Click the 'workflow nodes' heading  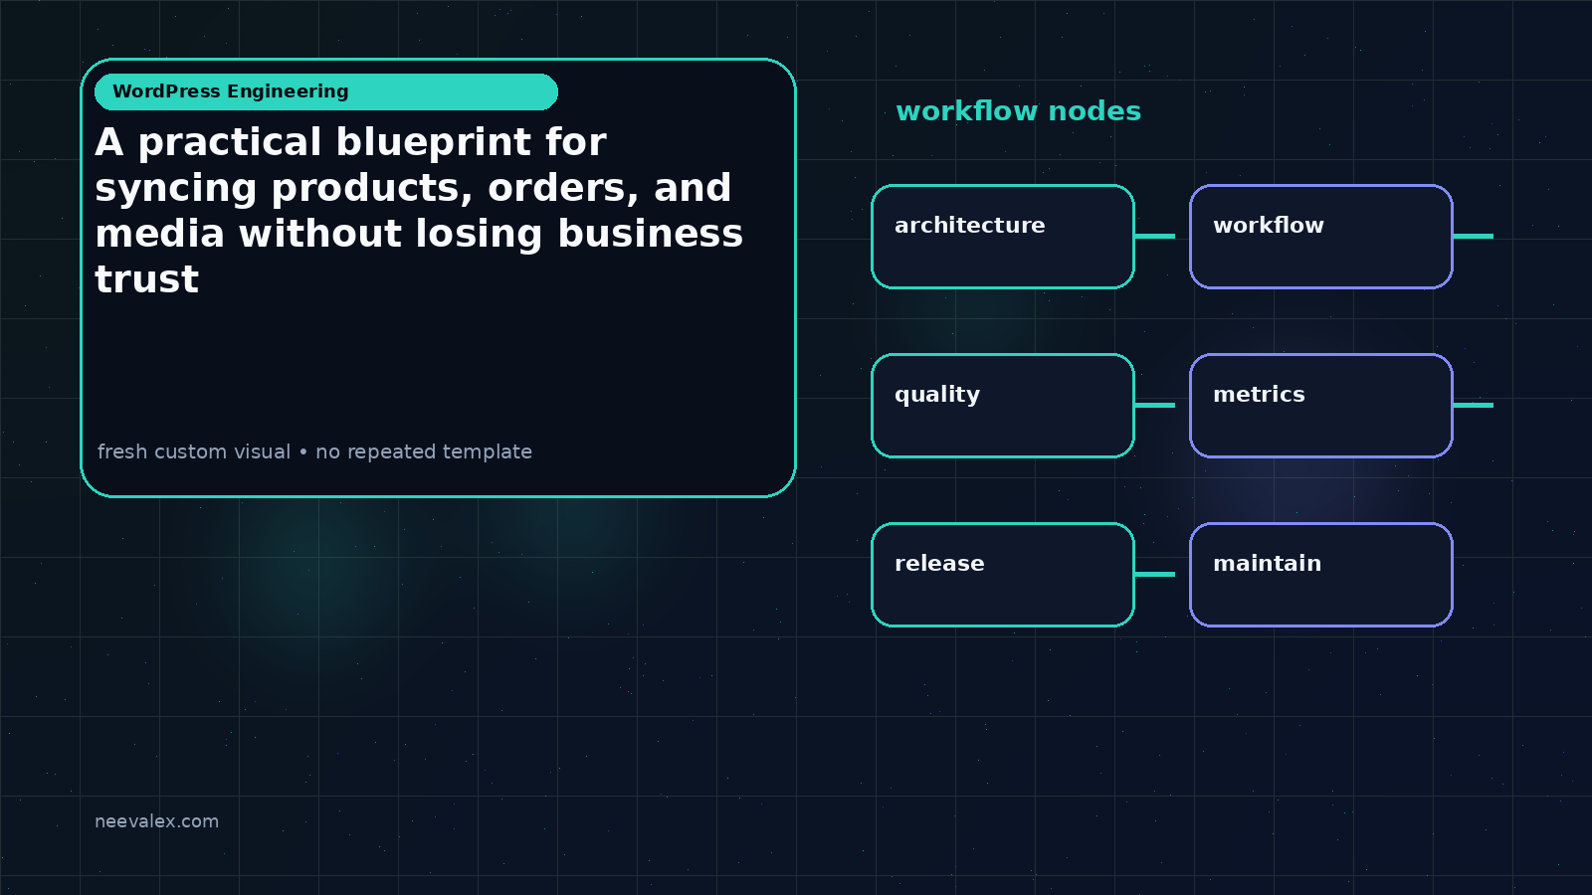click(1018, 111)
